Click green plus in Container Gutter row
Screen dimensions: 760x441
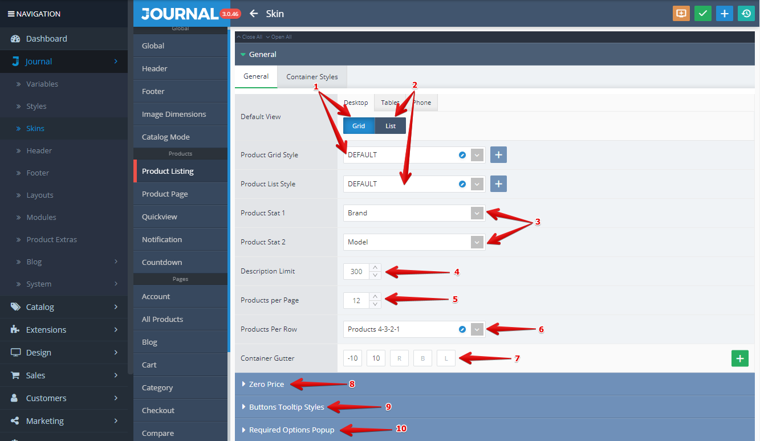click(x=740, y=358)
